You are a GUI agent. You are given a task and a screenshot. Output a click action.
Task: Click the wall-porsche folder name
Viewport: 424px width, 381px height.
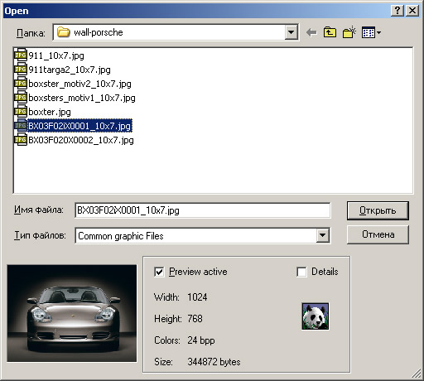pyautogui.click(x=99, y=32)
